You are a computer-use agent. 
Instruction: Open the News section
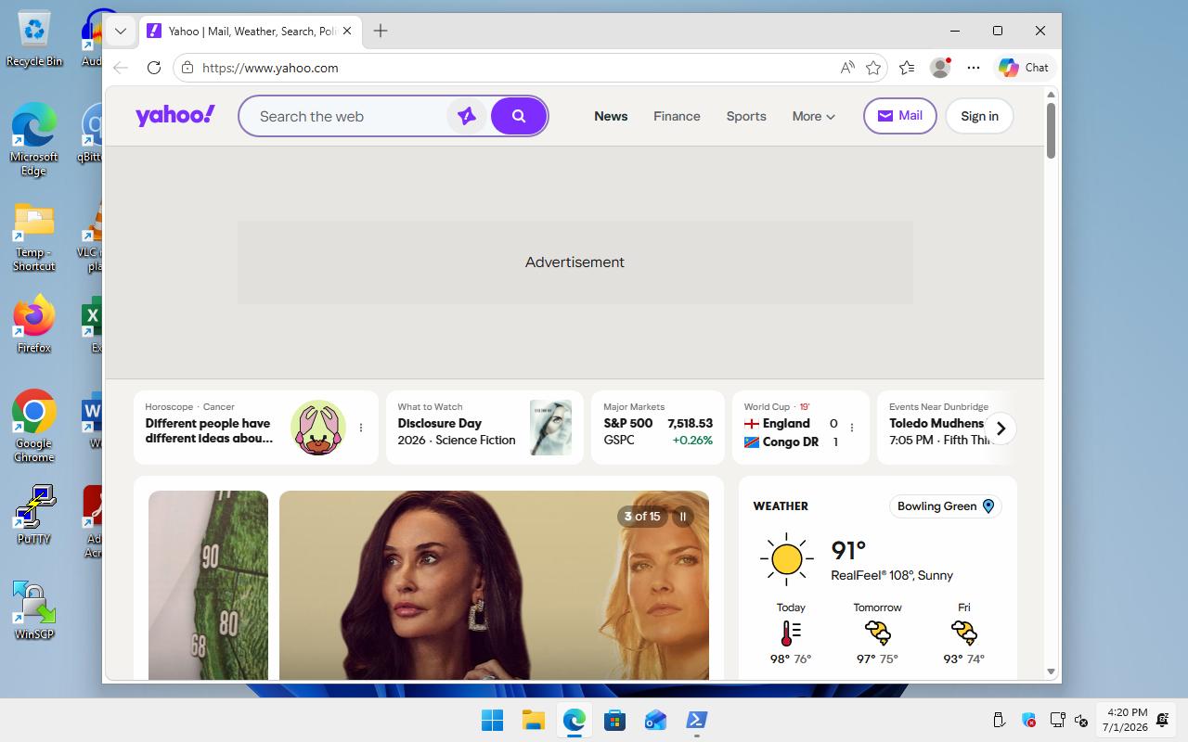611,116
